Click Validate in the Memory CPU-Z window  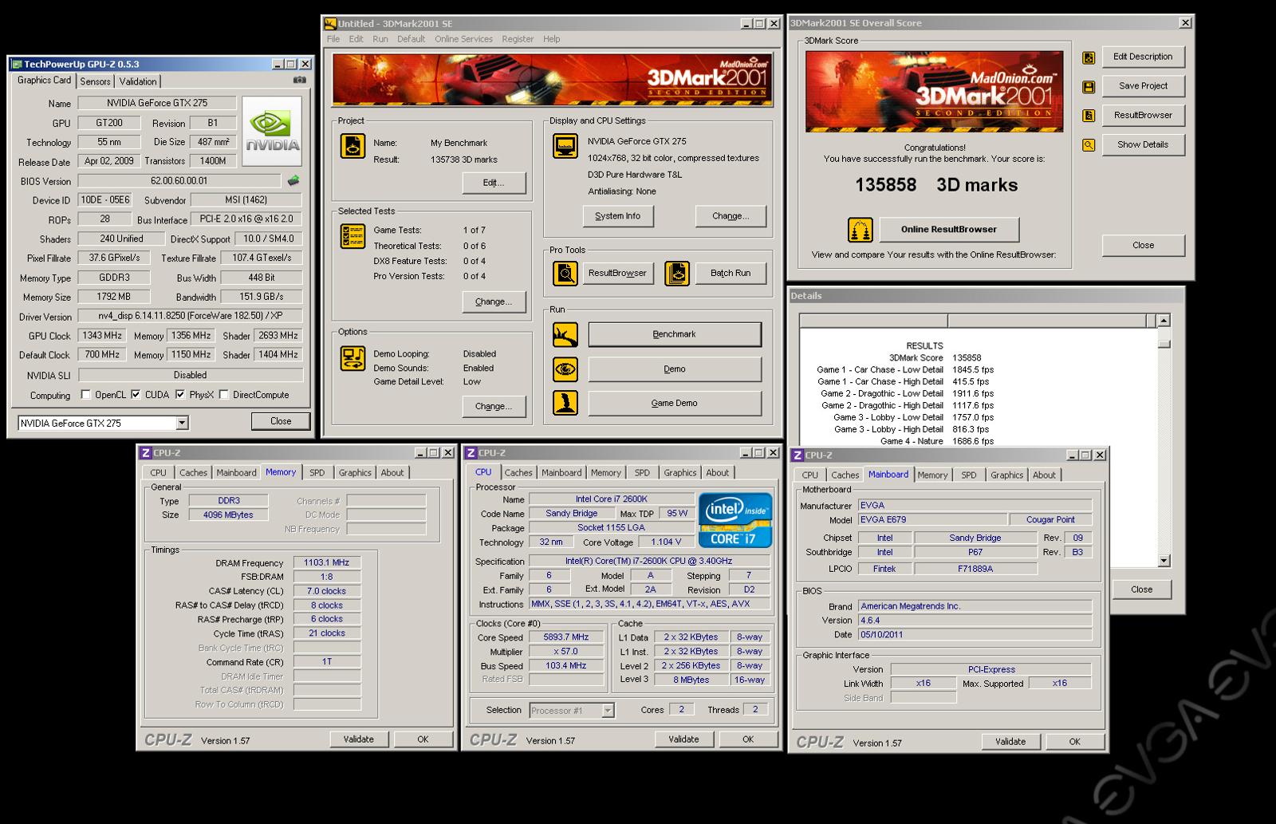point(359,739)
